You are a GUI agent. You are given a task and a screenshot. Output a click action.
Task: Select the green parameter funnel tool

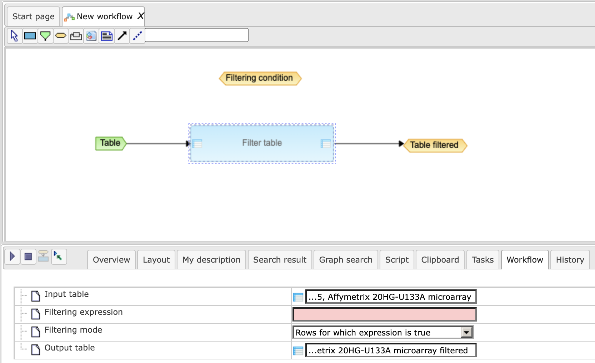[45, 36]
